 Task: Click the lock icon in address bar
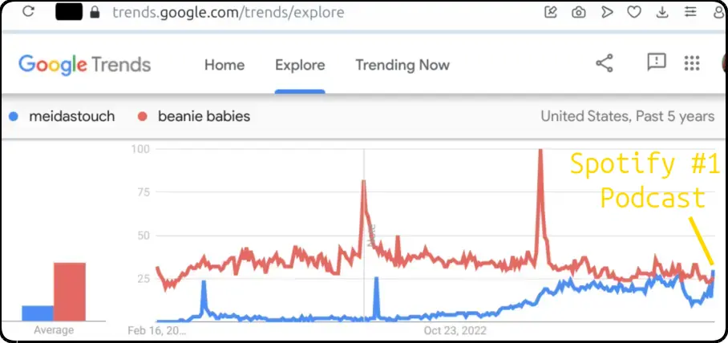(x=95, y=12)
